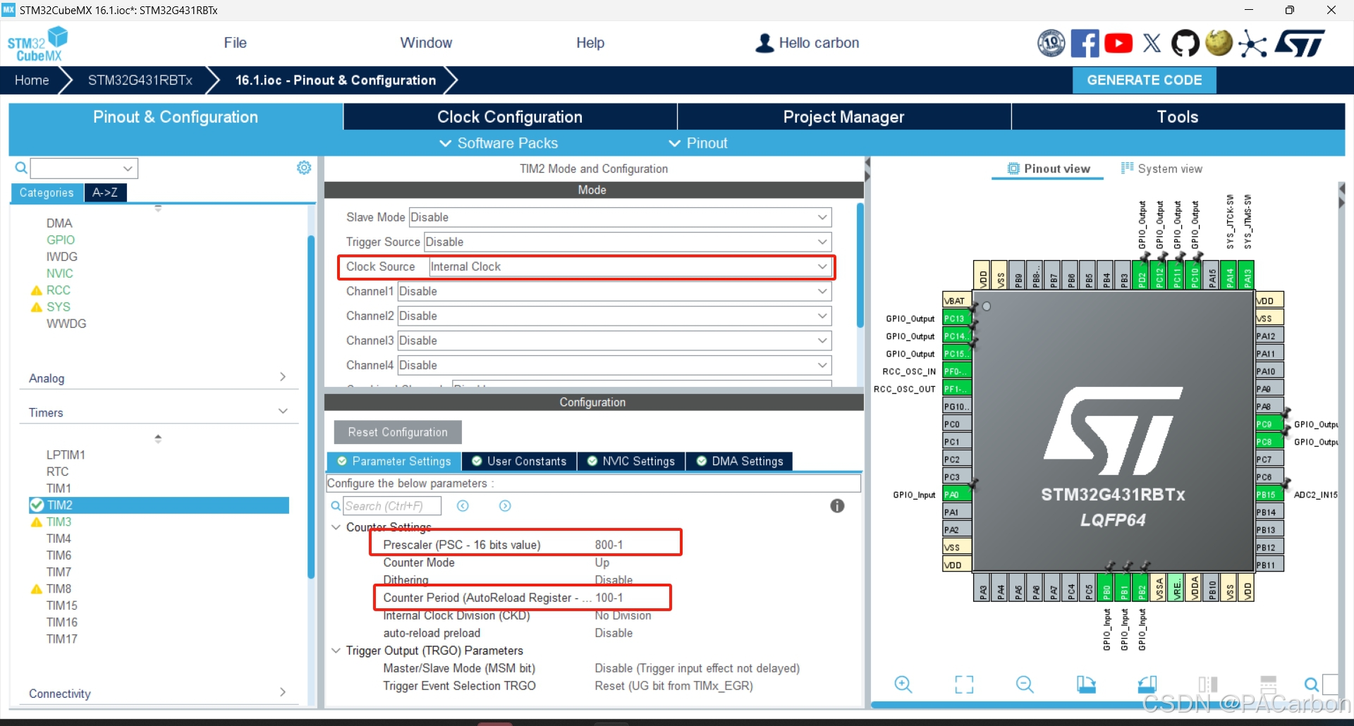Open the Help menu
1354x726 pixels.
point(590,43)
